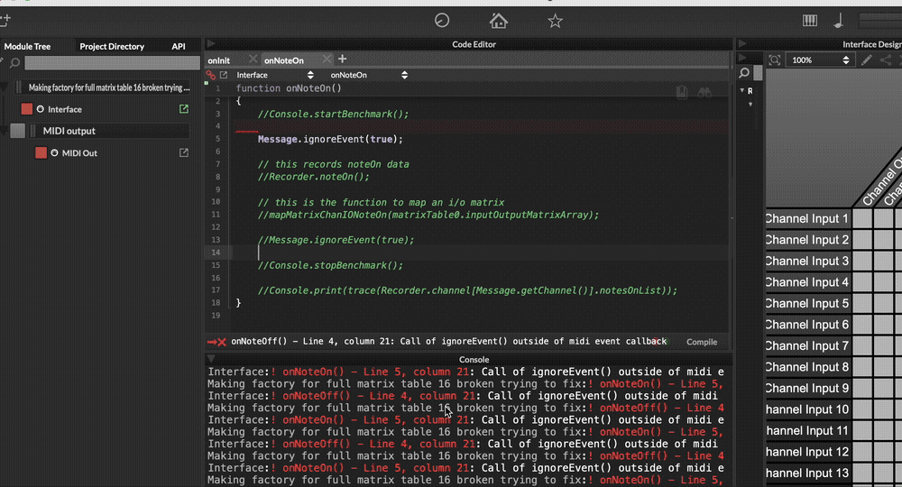Toggle the MIDI Out module red bypass square
This screenshot has width=902, height=487.
pyautogui.click(x=41, y=152)
